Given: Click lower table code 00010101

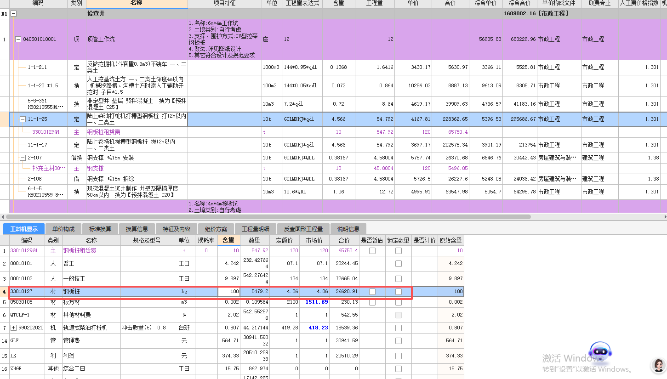Looking at the screenshot, I should [x=21, y=264].
